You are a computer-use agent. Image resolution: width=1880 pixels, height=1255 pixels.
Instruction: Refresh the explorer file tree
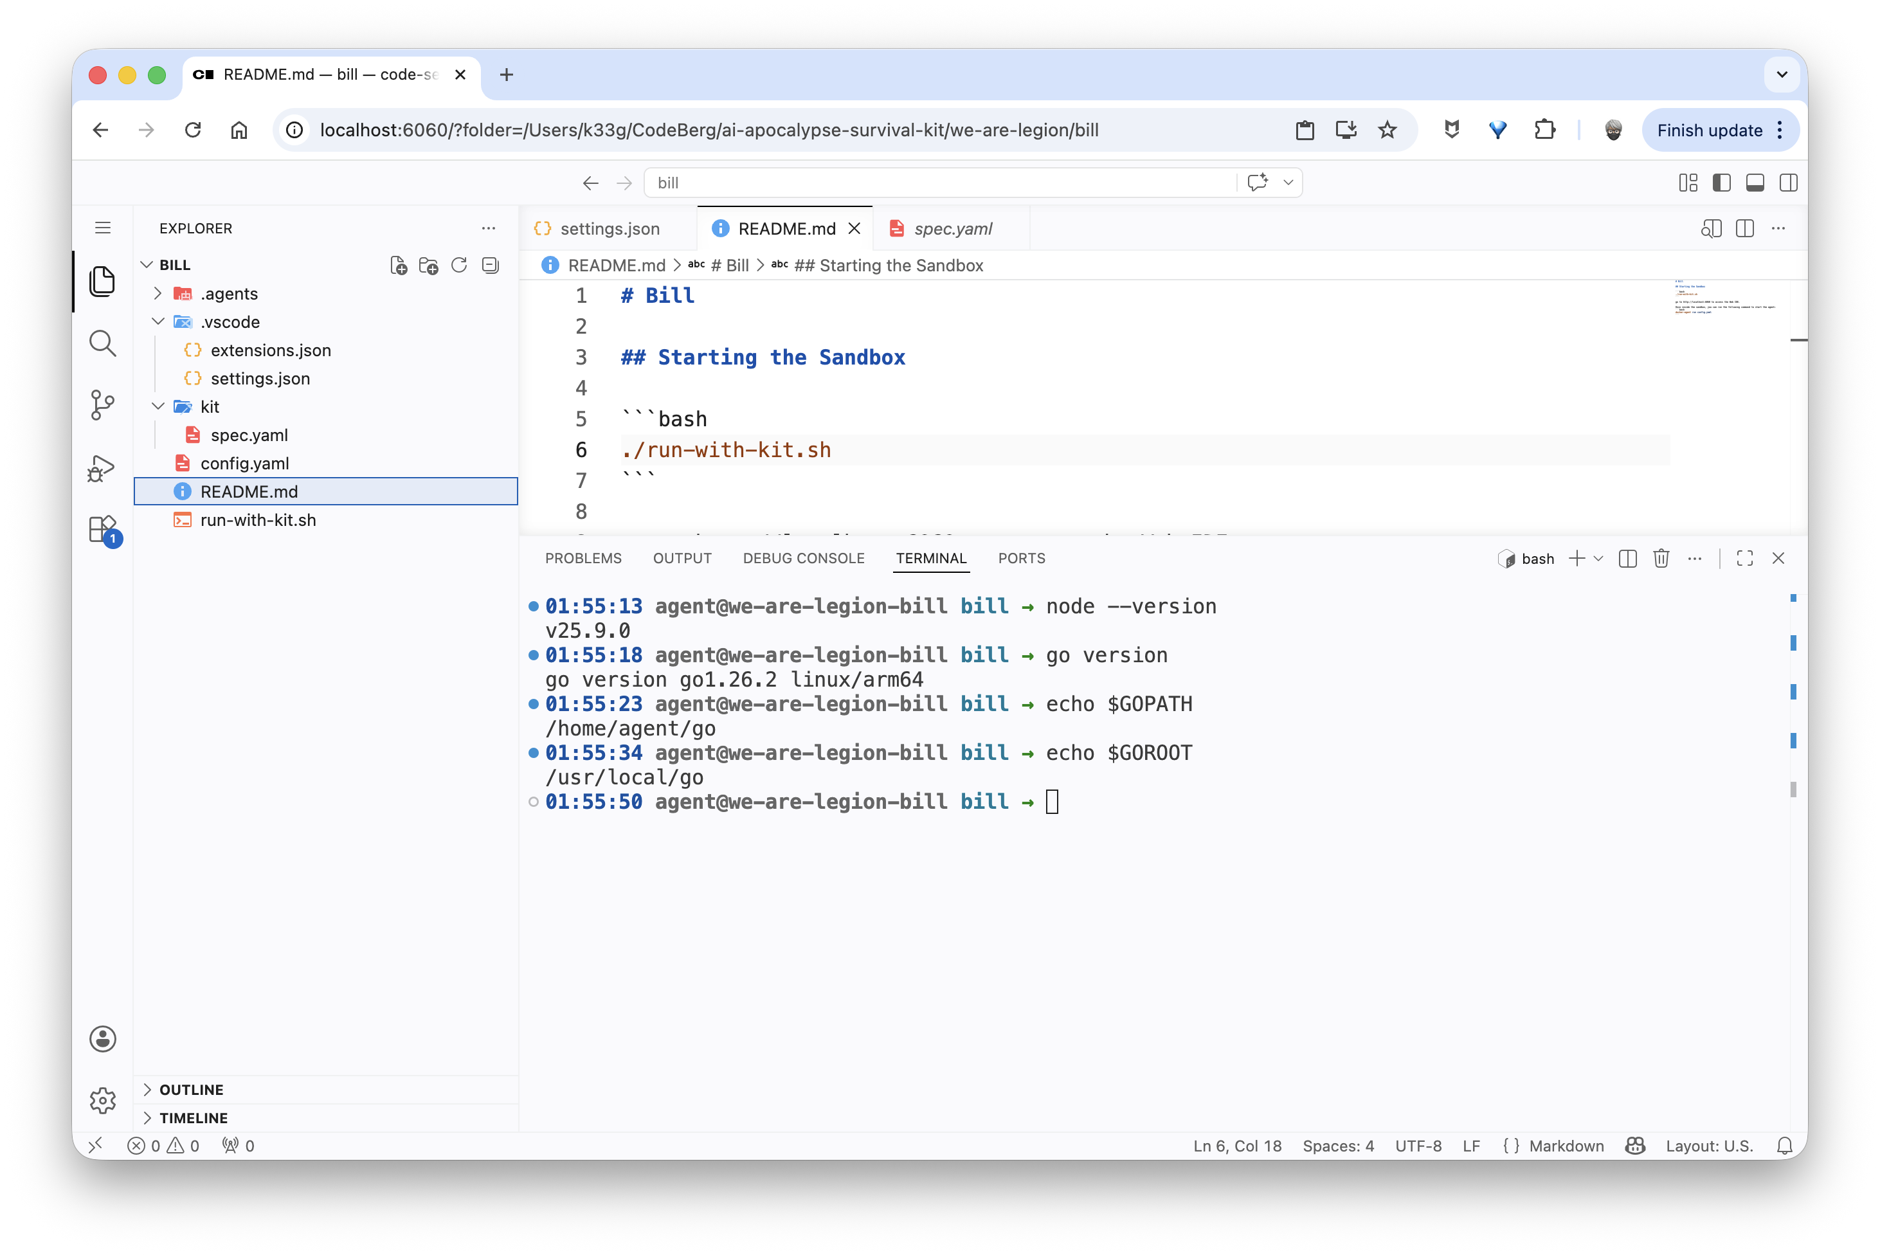[458, 265]
